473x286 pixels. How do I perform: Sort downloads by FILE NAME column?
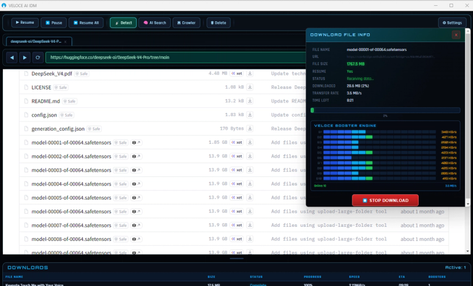click(14, 277)
